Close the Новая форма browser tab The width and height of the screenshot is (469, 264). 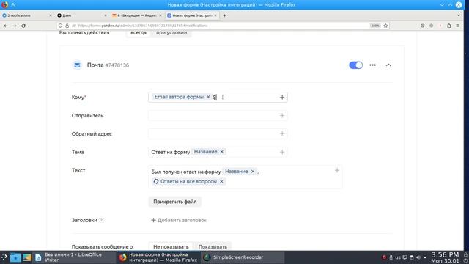click(x=215, y=15)
